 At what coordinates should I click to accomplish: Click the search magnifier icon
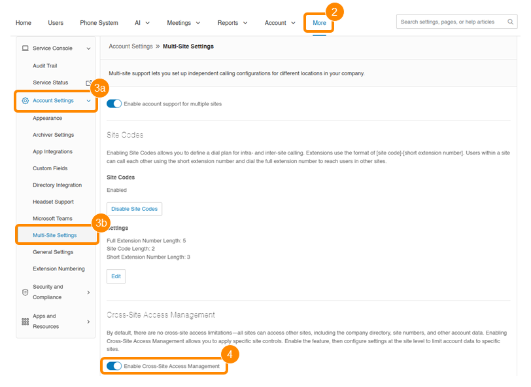(x=511, y=22)
